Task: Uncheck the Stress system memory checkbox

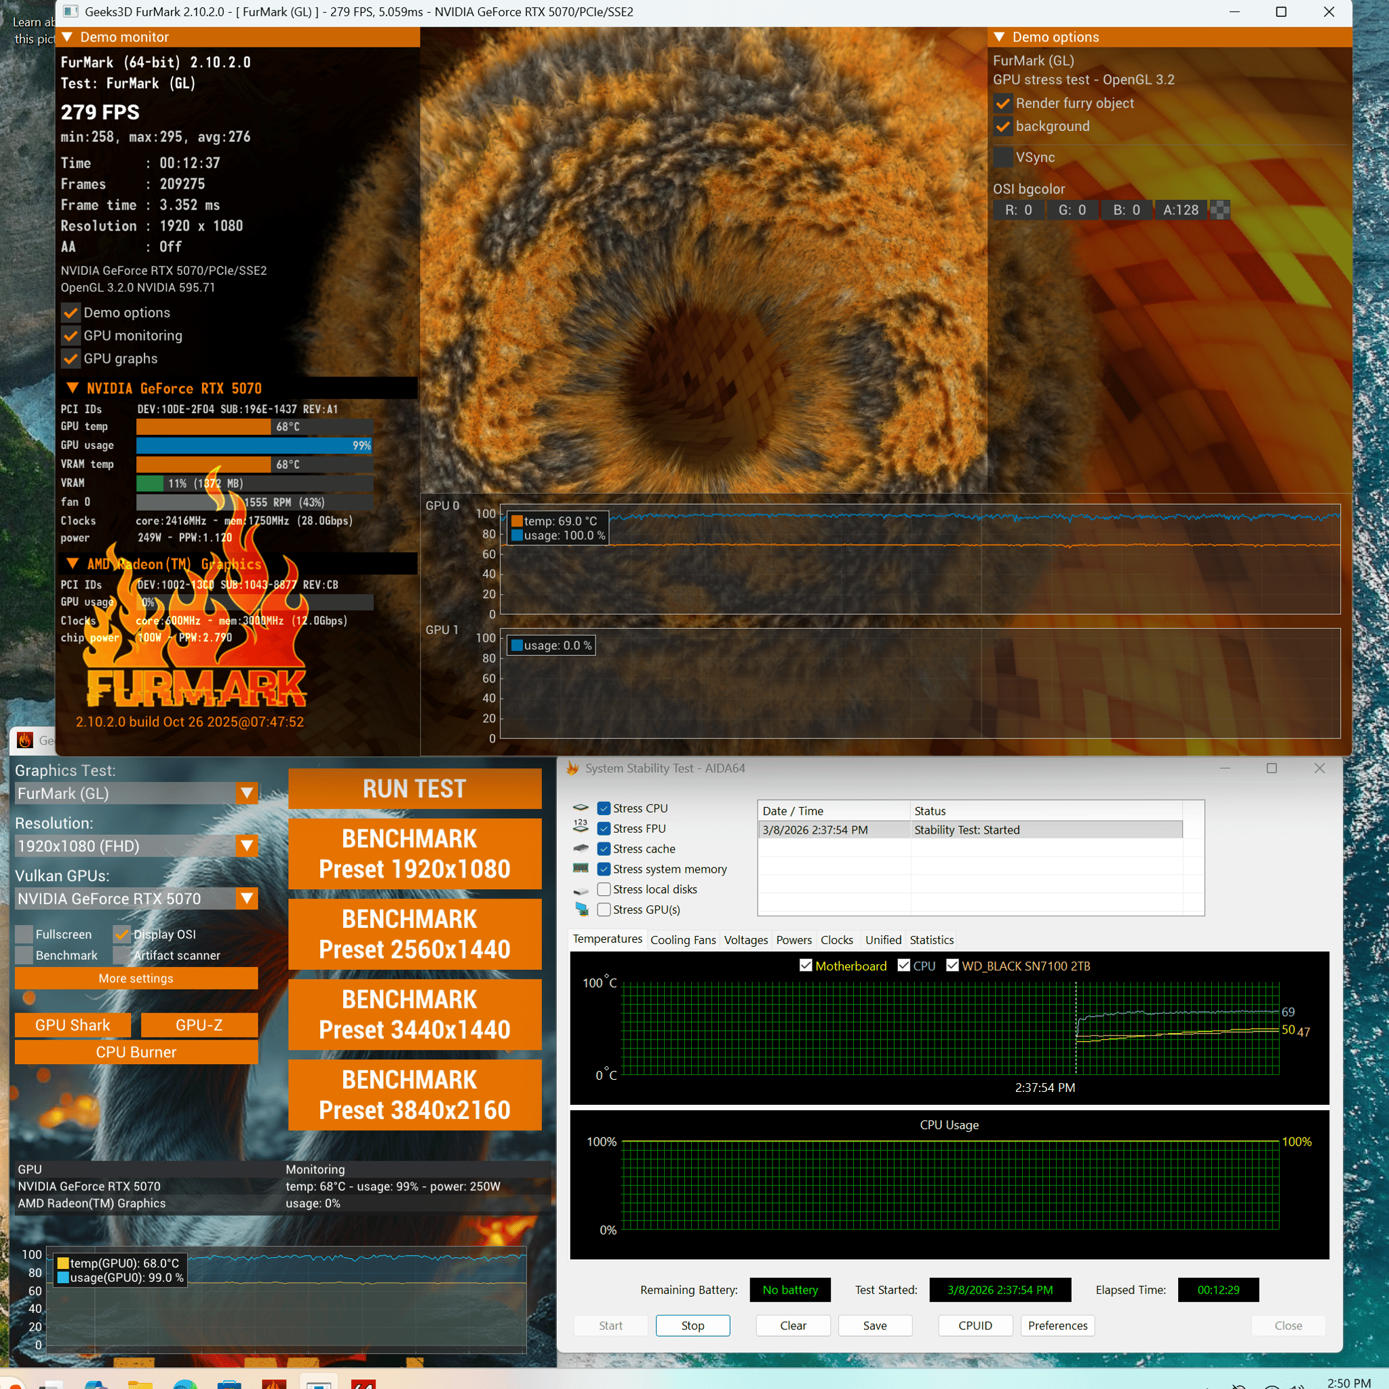Action: [604, 869]
